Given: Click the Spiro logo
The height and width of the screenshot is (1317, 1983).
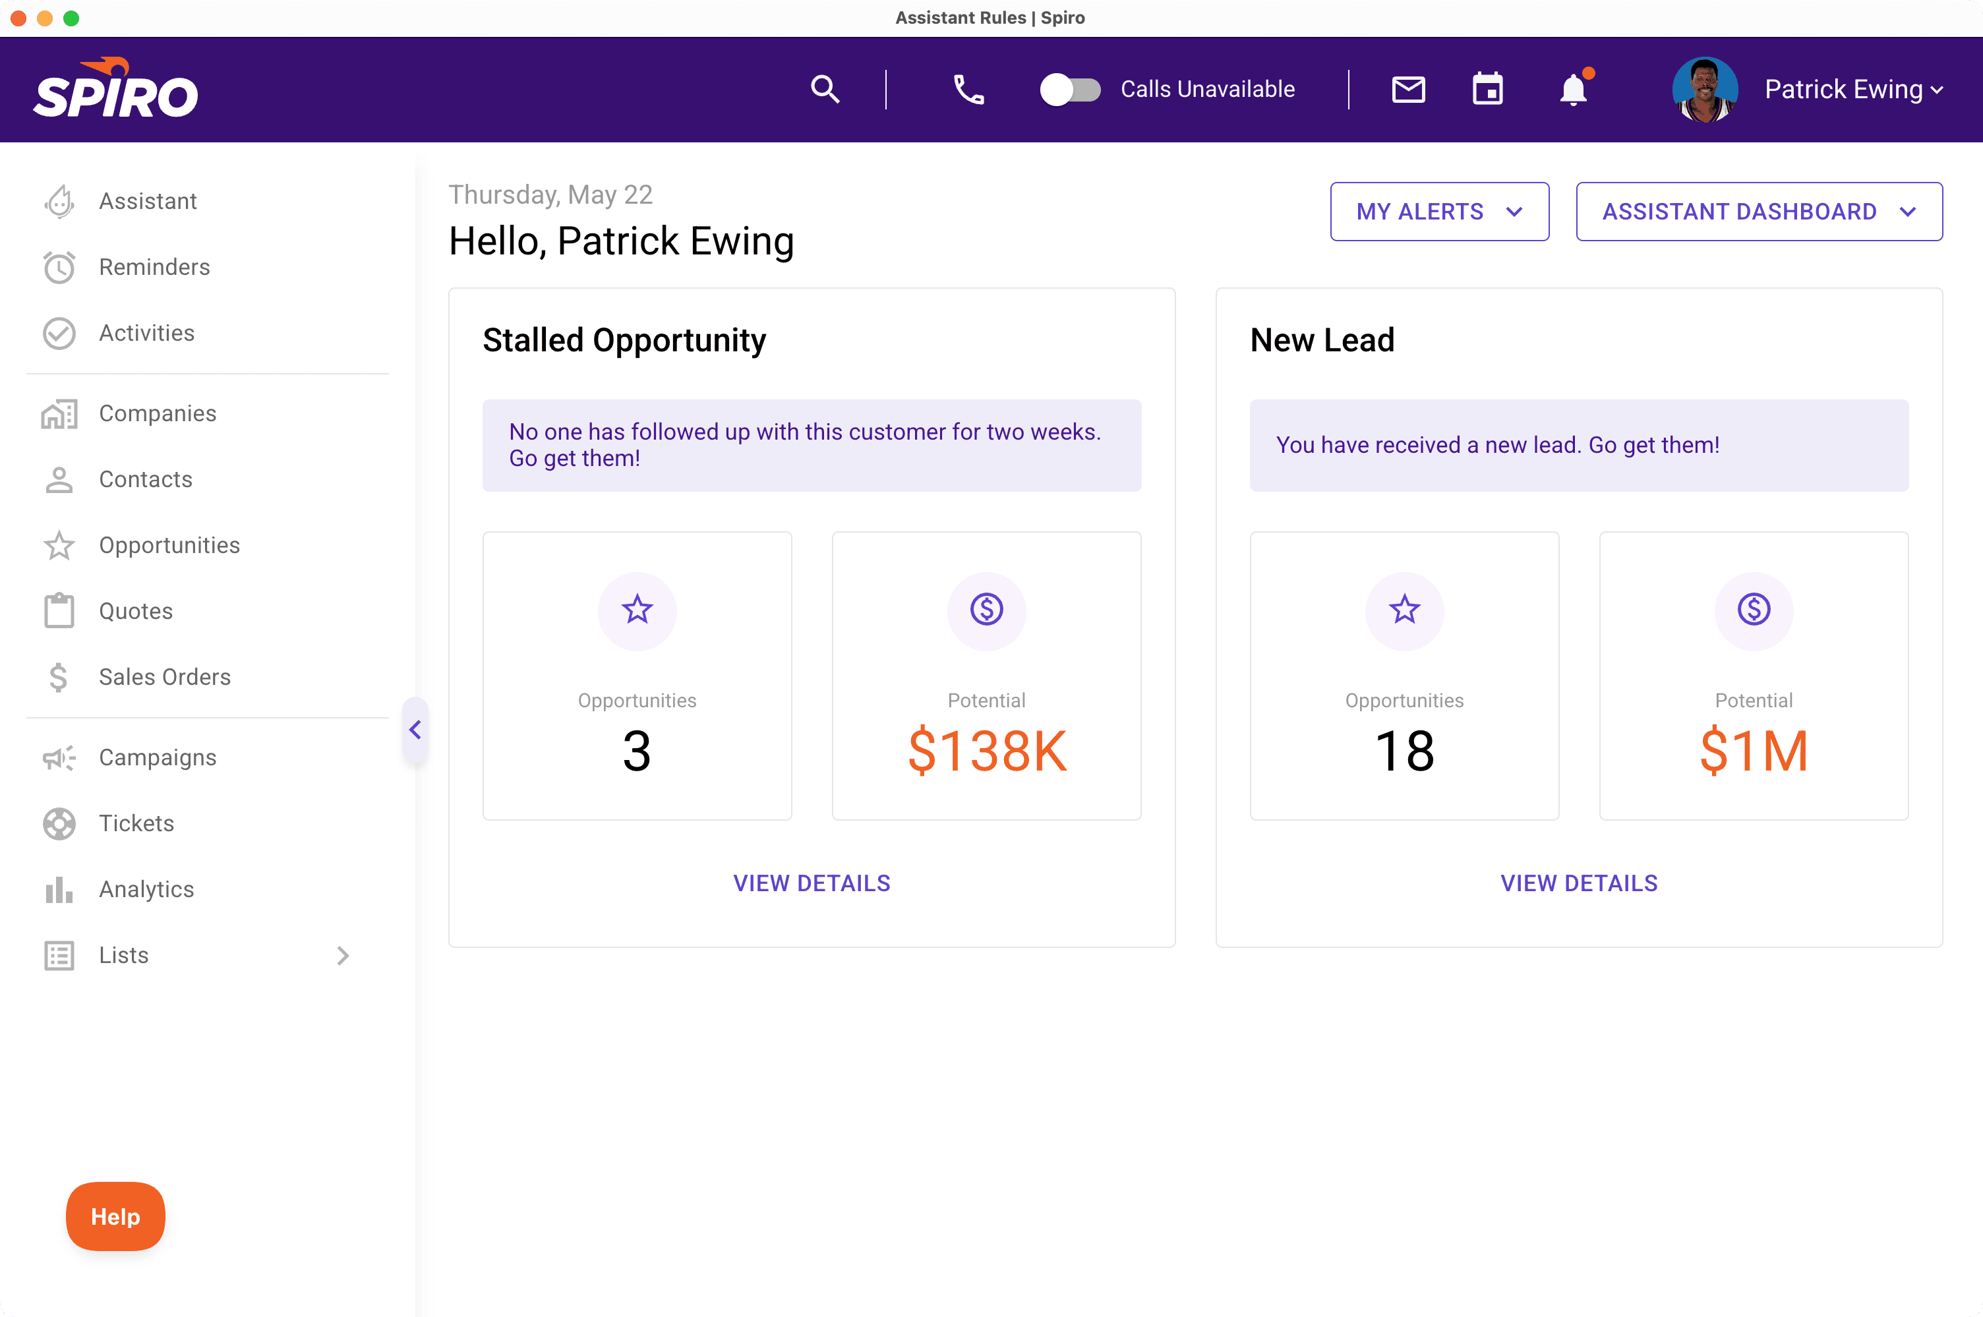Looking at the screenshot, I should click(115, 88).
